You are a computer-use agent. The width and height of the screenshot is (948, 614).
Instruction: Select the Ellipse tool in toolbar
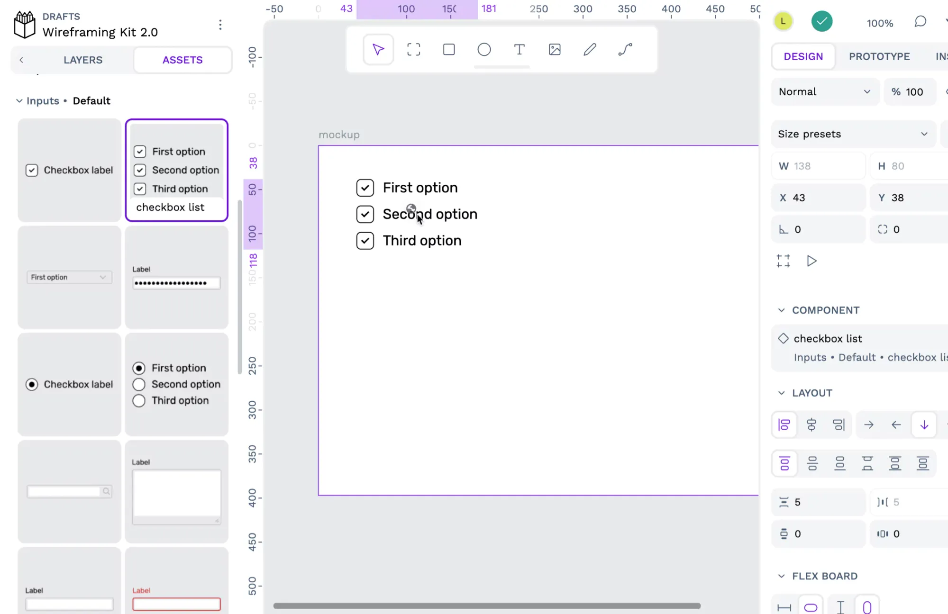pos(484,50)
